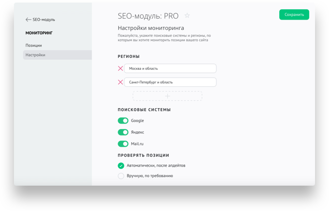Toggle the Mail.ru switch
329x211 pixels.
point(123,144)
